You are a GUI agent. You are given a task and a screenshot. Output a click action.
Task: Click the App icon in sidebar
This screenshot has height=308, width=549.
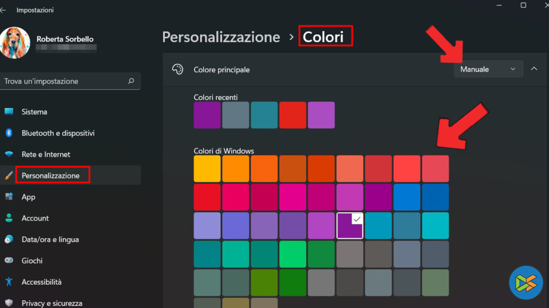[9, 197]
